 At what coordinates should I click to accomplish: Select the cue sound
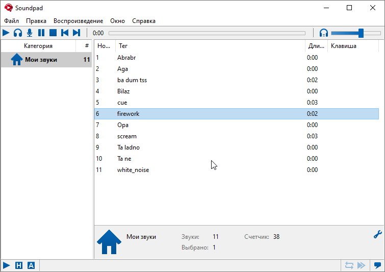237,103
